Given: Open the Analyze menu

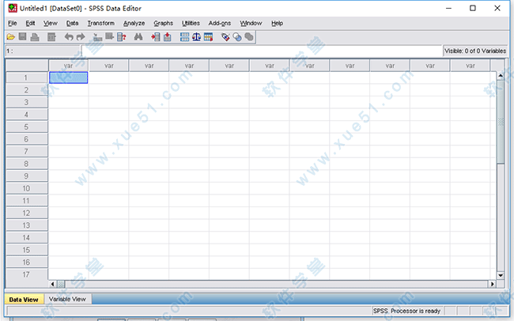Looking at the screenshot, I should [134, 23].
